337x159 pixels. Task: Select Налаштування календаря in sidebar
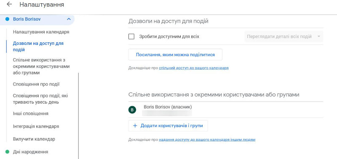[x=41, y=32]
